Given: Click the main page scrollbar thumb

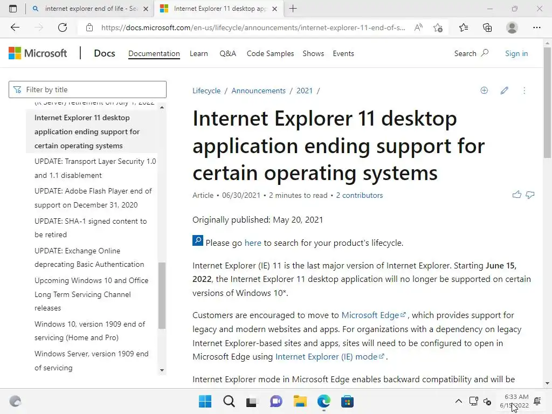Looking at the screenshot, I should [x=547, y=103].
